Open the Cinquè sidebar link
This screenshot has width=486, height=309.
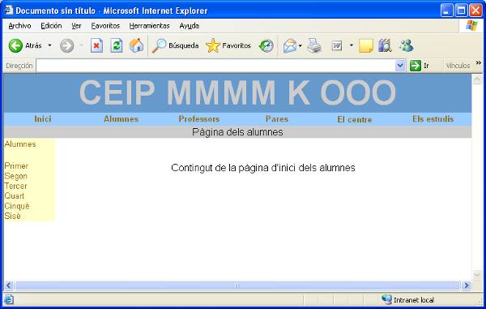coord(17,206)
